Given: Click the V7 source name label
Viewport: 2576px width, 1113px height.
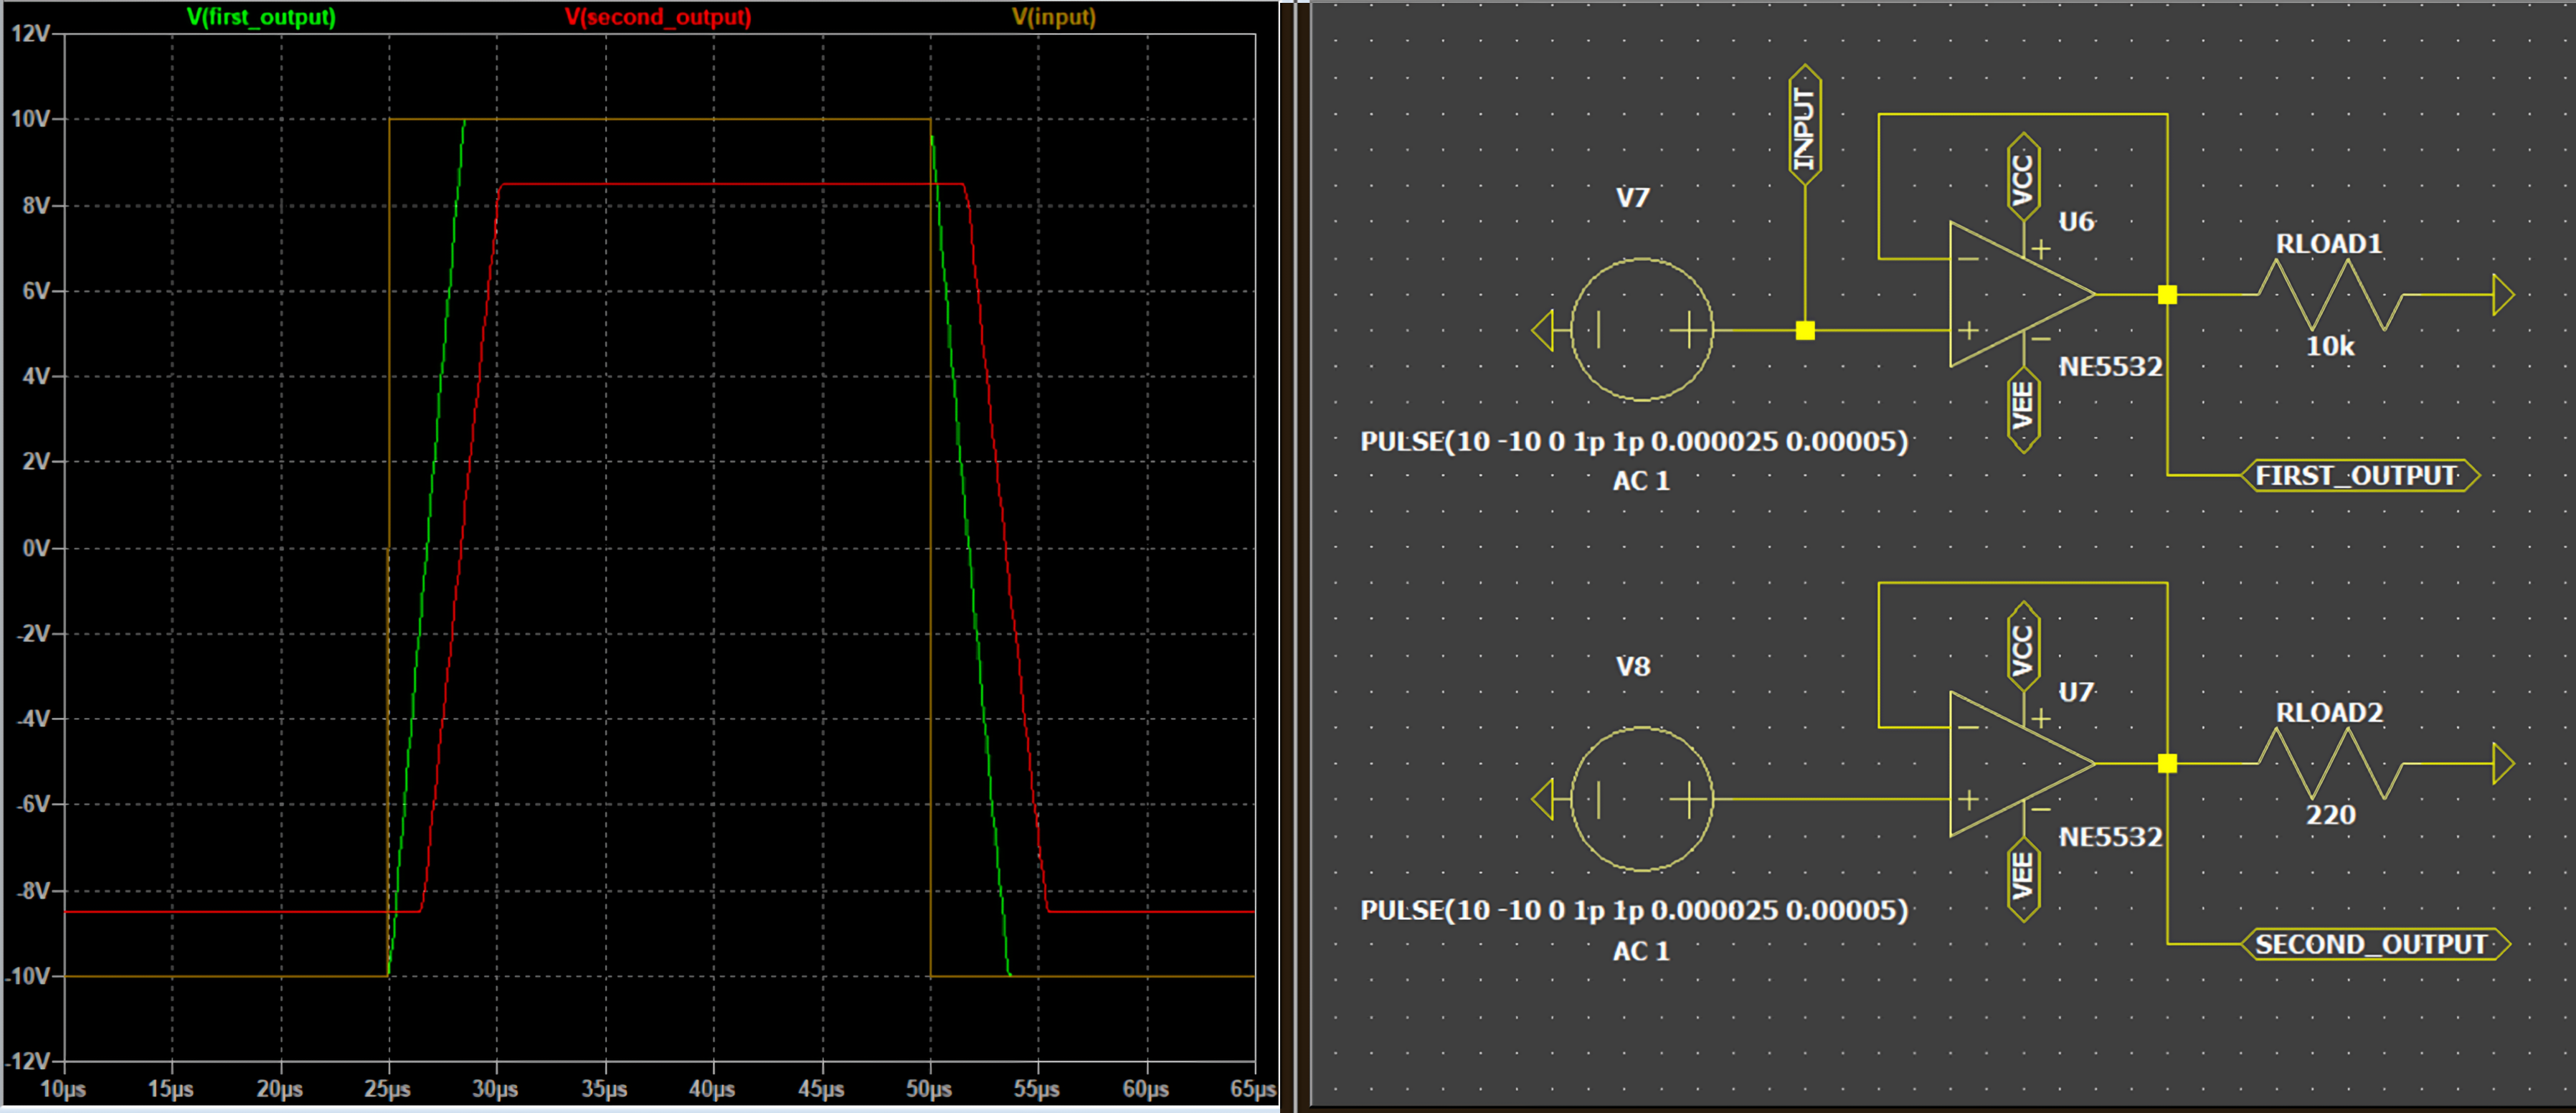Looking at the screenshot, I should pos(1632,198).
